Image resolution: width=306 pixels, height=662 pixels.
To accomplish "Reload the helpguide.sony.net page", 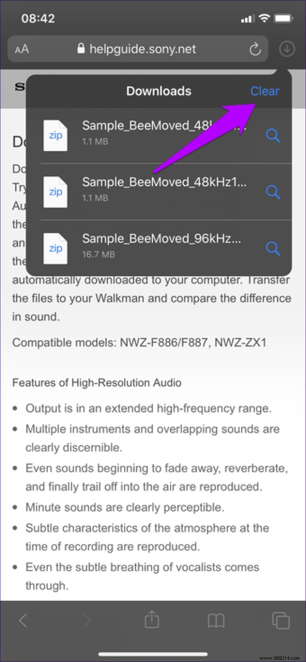I will point(255,49).
